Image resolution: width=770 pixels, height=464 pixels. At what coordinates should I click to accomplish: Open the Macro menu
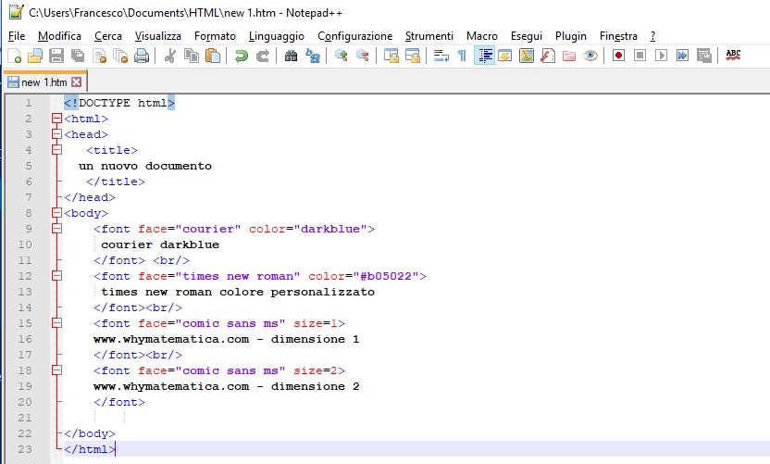click(x=482, y=36)
